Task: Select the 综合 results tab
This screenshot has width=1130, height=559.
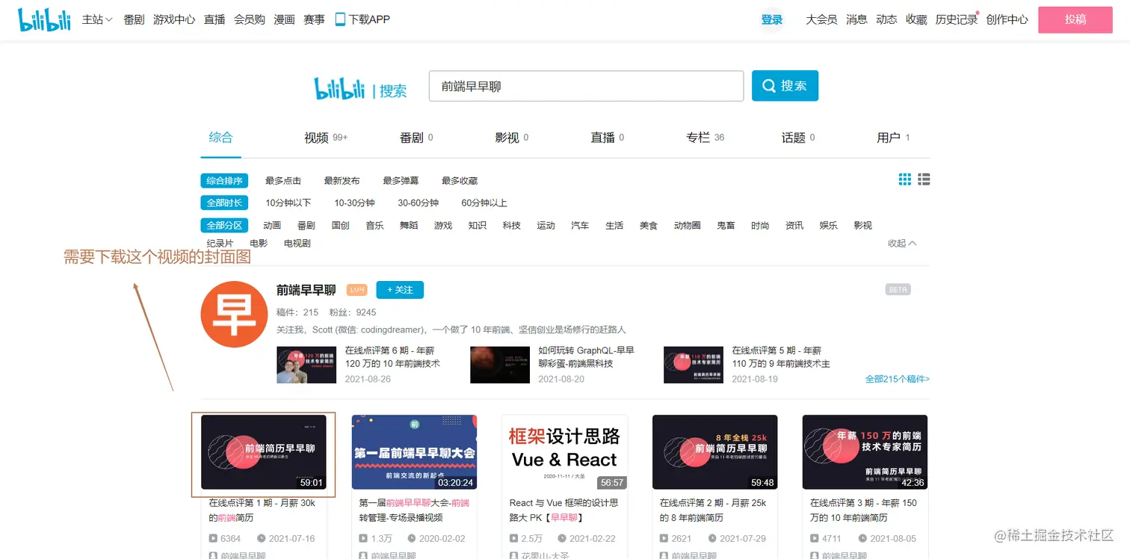Action: click(220, 138)
